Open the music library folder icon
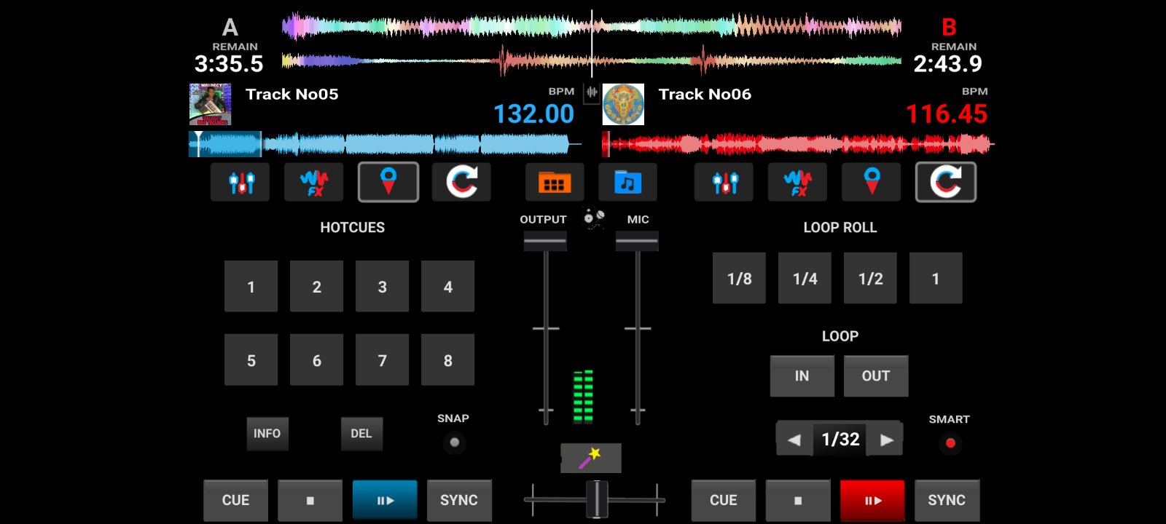1166x524 pixels. pos(627,182)
